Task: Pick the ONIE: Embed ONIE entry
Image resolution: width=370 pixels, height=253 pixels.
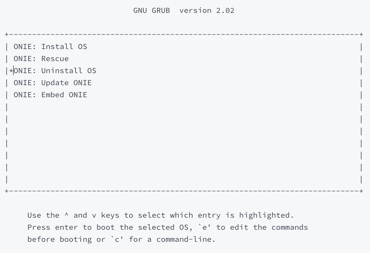Action: pyautogui.click(x=50, y=95)
